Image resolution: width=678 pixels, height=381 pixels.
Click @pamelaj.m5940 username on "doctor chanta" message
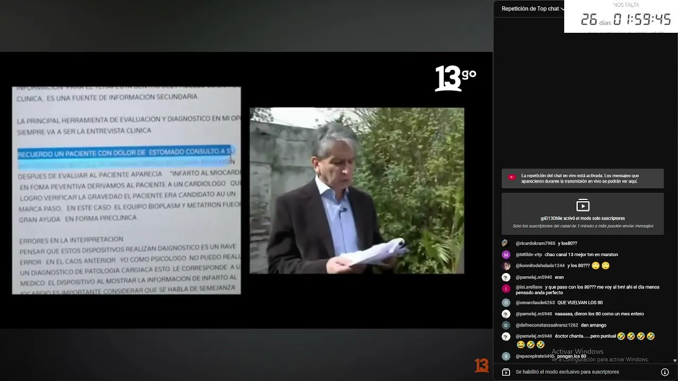pos(534,336)
